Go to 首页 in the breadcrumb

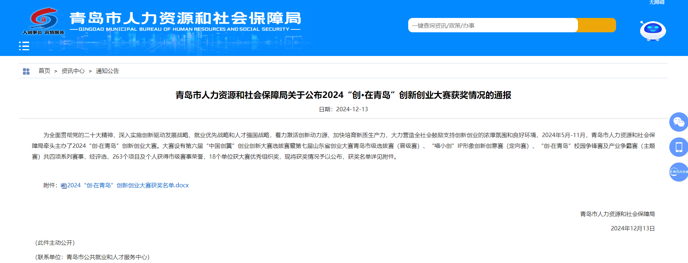[x=44, y=71]
